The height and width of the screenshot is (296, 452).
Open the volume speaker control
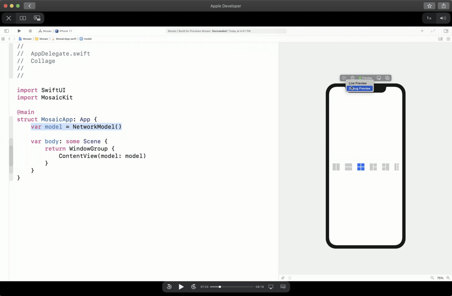443,18
